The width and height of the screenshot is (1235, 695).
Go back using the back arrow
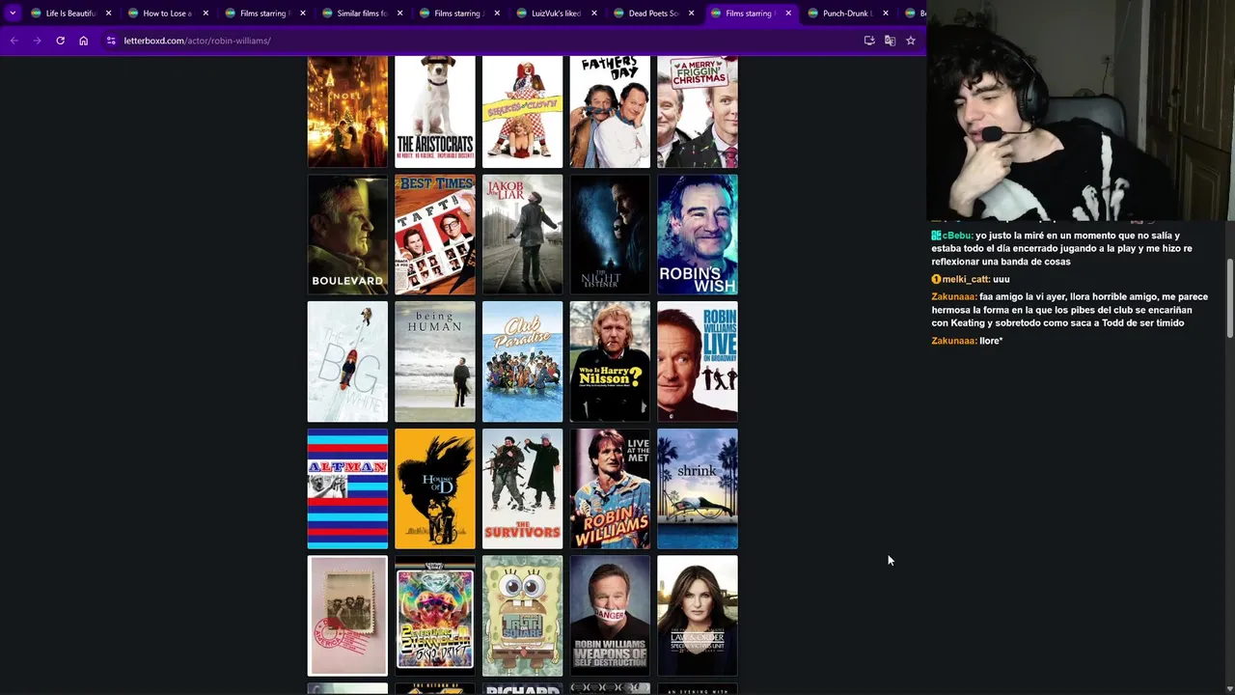coord(14,41)
